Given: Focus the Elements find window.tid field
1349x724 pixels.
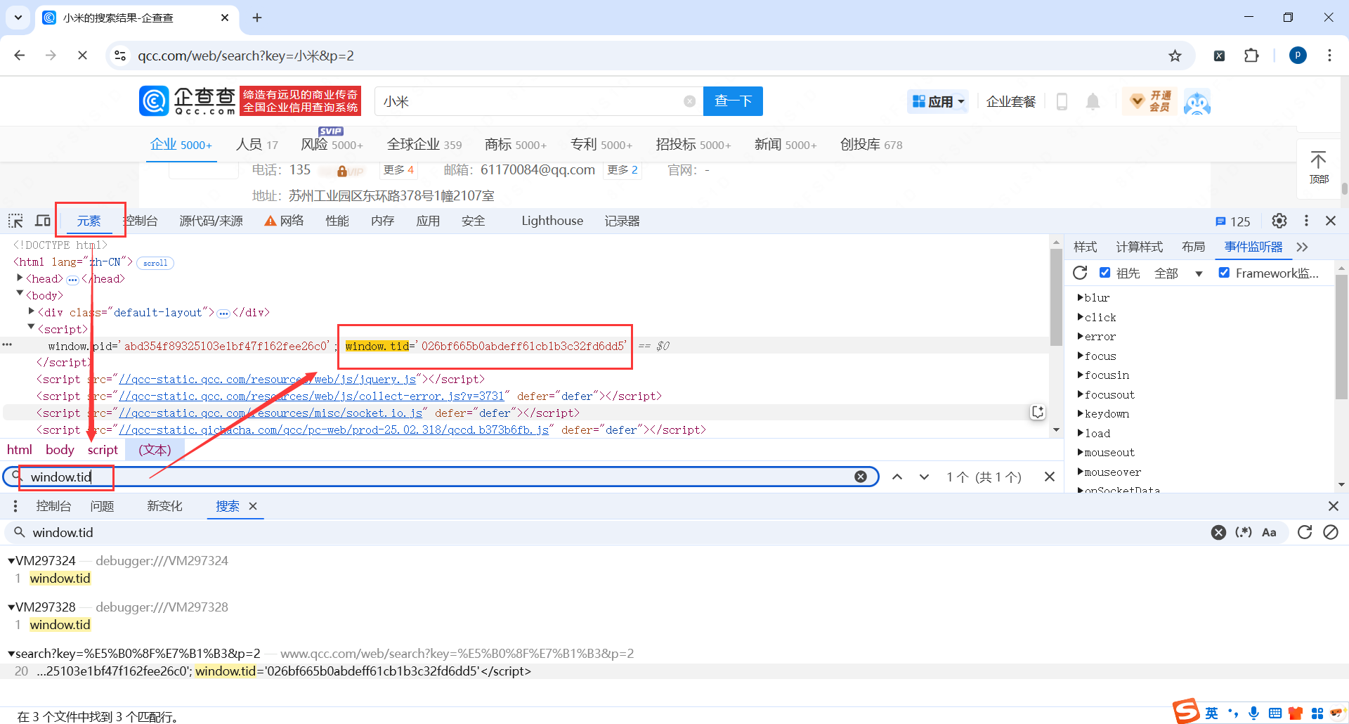Looking at the screenshot, I should pyautogui.click(x=440, y=477).
